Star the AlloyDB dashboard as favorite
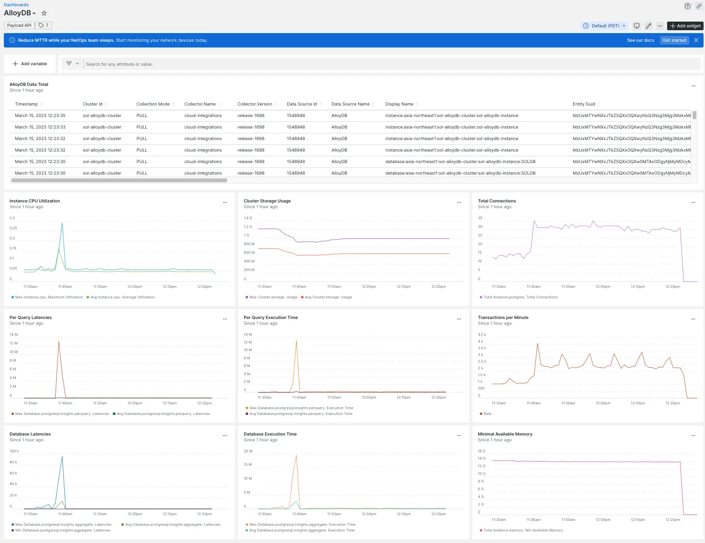The image size is (705, 543). (x=44, y=13)
